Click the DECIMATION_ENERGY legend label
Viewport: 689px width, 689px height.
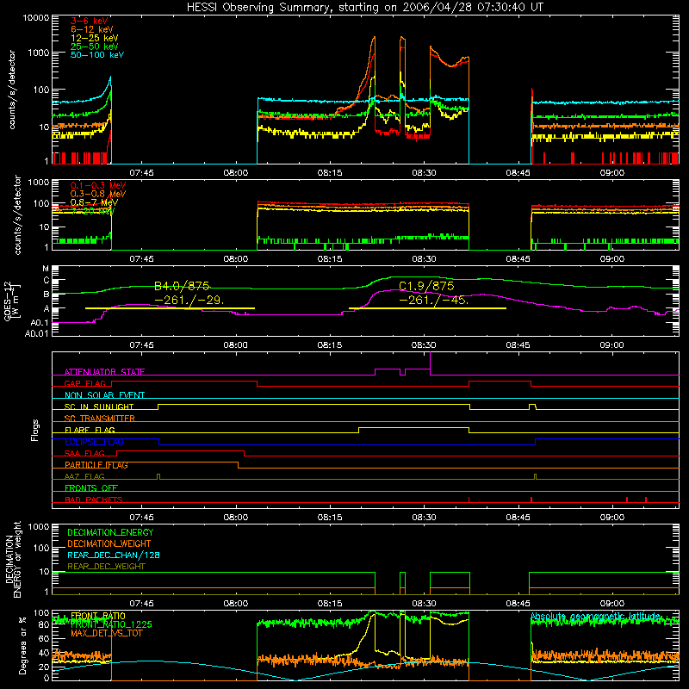point(110,532)
